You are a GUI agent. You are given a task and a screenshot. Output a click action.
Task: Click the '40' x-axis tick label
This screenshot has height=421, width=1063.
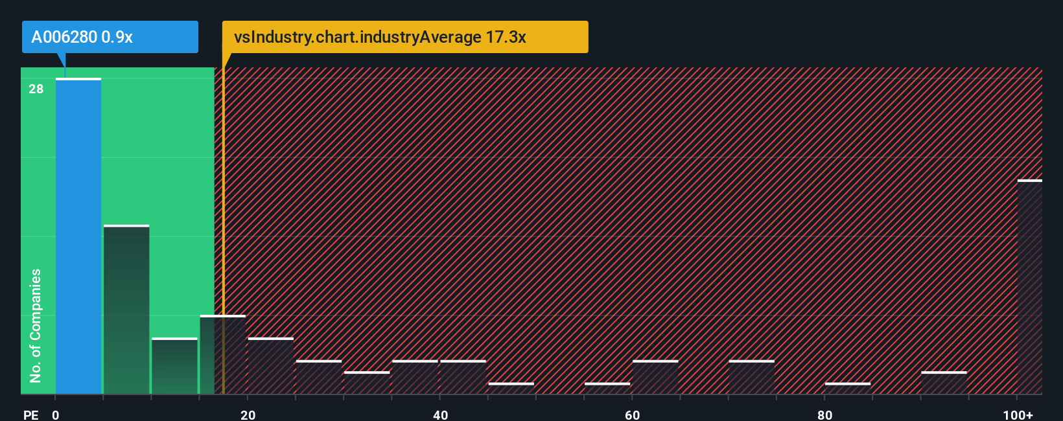click(x=440, y=415)
